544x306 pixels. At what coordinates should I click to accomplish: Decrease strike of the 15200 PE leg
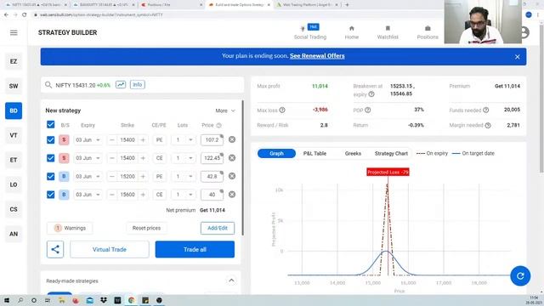click(x=111, y=176)
